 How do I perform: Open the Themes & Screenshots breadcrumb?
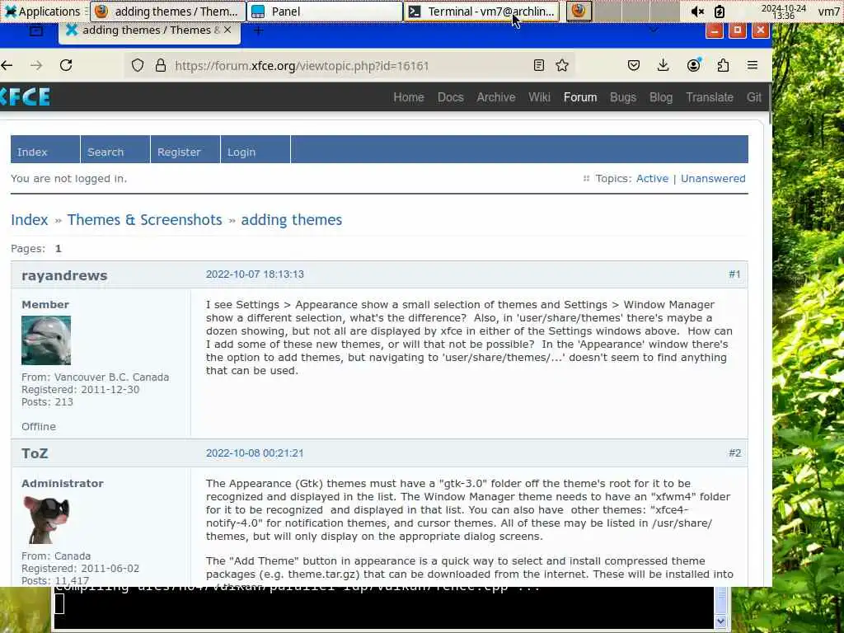click(x=144, y=219)
